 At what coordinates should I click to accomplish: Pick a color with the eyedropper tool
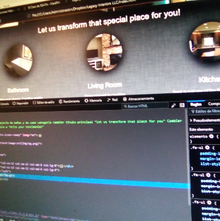point(173,105)
